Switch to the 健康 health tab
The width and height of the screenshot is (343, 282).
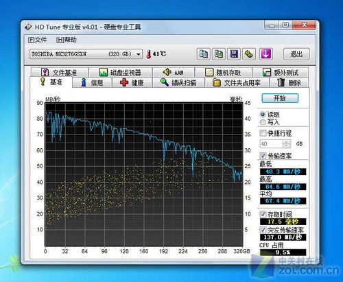click(x=132, y=82)
